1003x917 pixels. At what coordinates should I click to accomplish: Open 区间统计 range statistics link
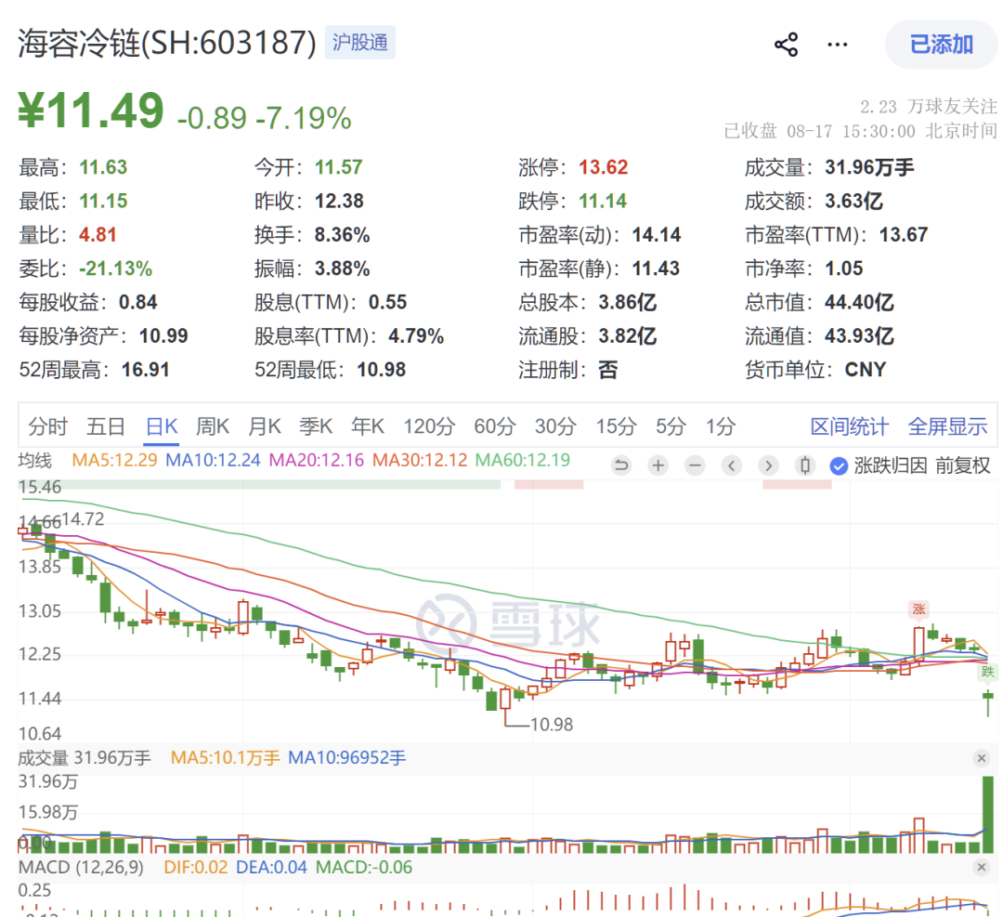(850, 426)
